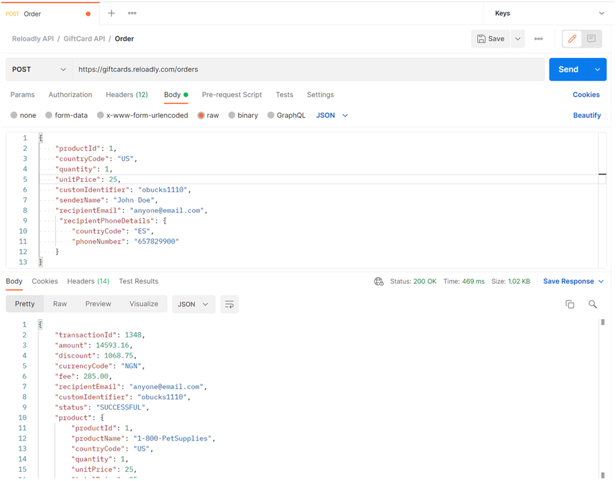Viewport: 616px width, 481px height.
Task: Select the raw body type
Action: pyautogui.click(x=208, y=116)
